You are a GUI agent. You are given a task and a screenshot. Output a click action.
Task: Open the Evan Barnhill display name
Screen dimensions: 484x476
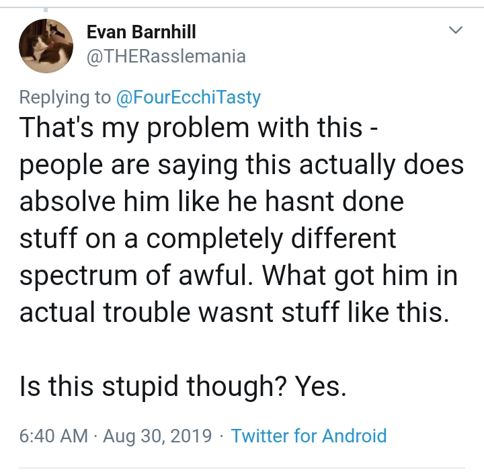(141, 32)
